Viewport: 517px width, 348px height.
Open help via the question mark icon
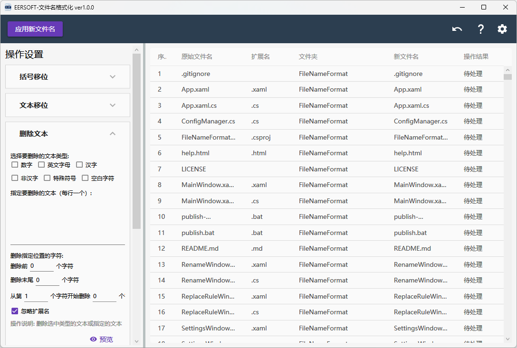click(480, 29)
